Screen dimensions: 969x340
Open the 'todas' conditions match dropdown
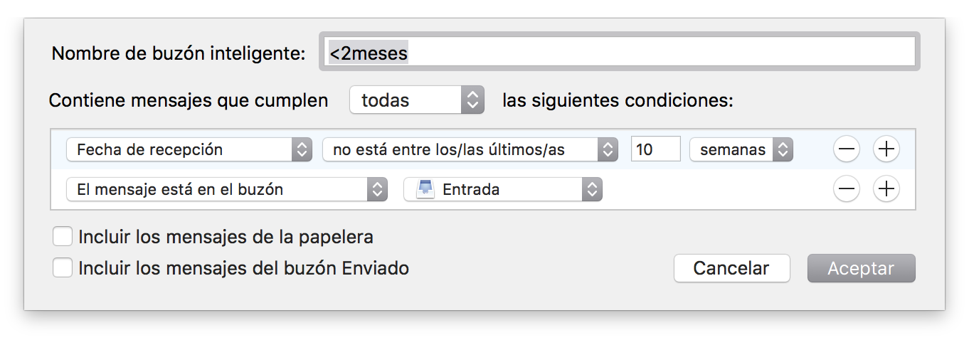(416, 100)
